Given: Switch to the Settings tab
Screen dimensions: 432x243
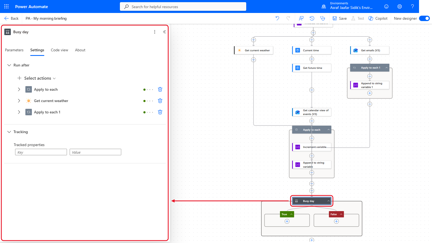Looking at the screenshot, I should coord(37,50).
